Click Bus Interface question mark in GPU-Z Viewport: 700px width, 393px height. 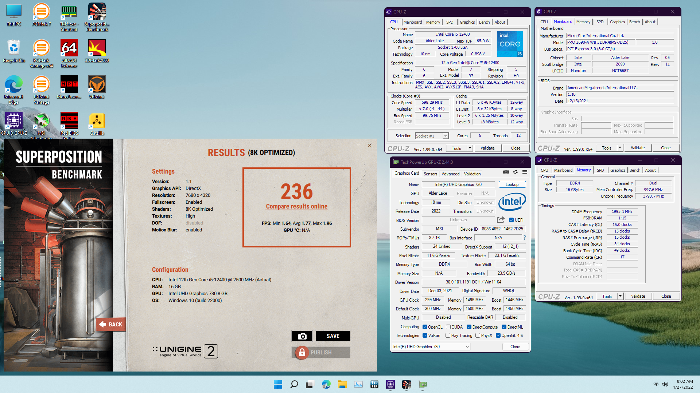[x=525, y=238]
